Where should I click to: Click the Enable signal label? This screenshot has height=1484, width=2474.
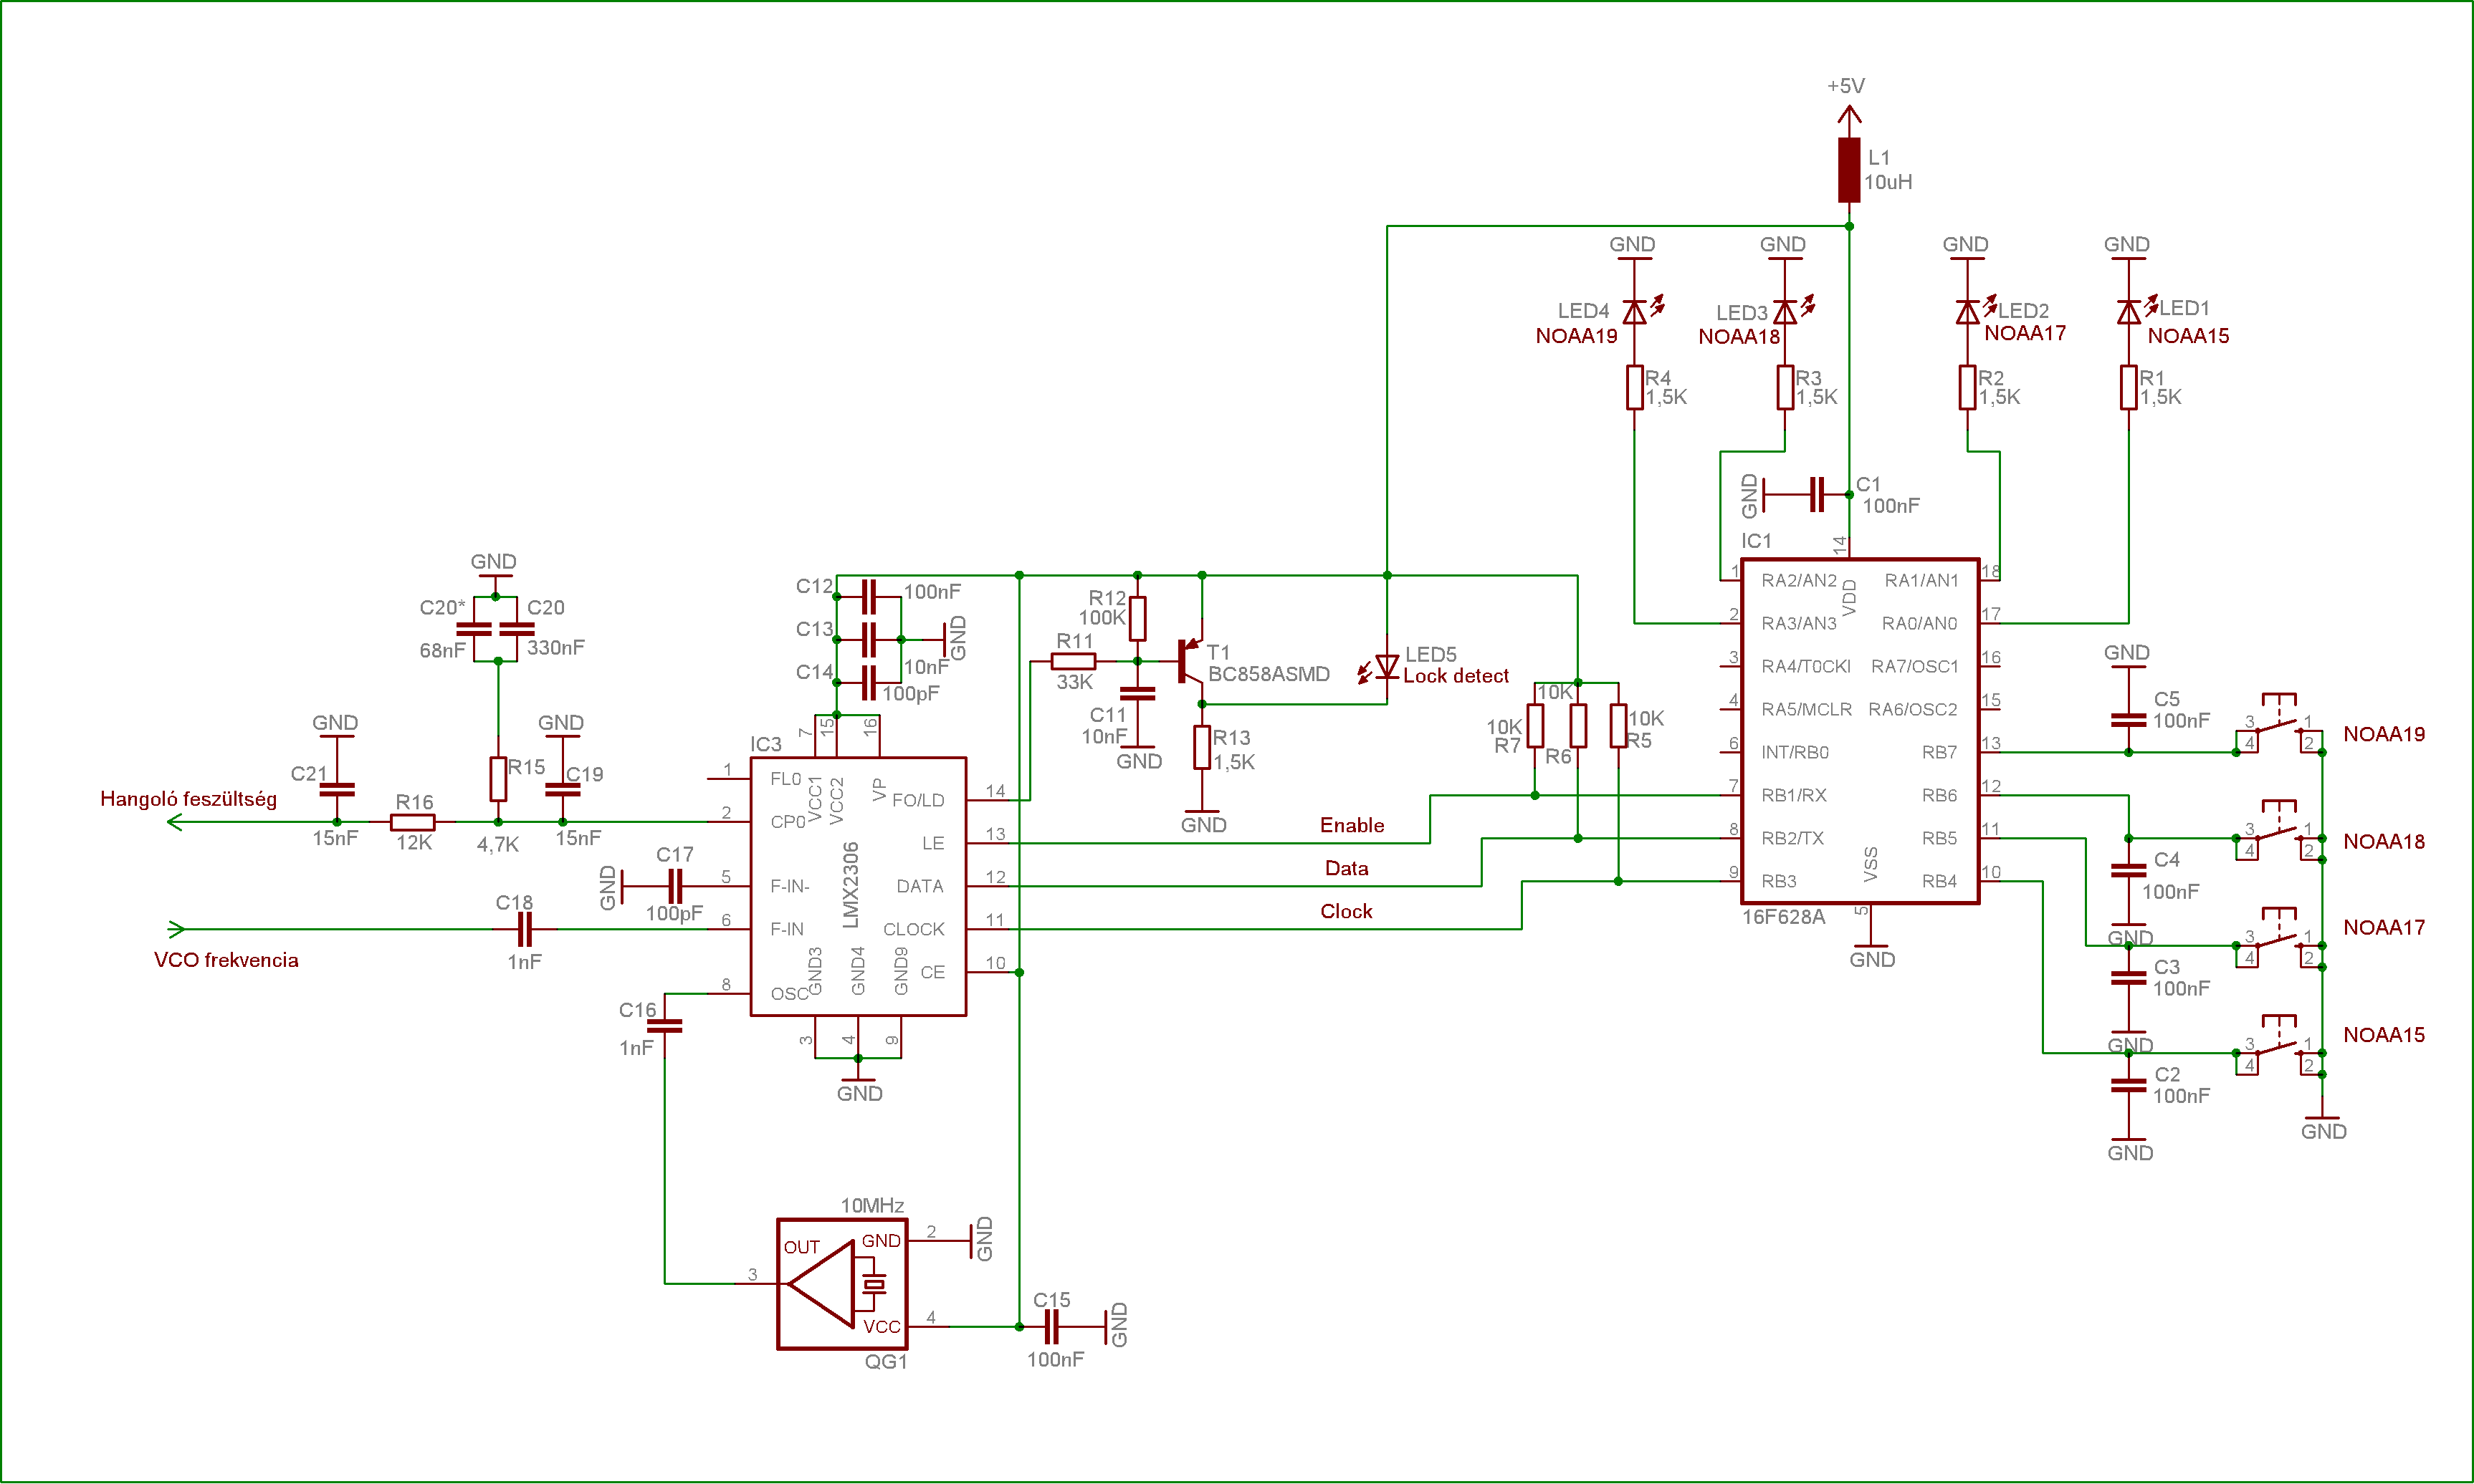(1352, 825)
